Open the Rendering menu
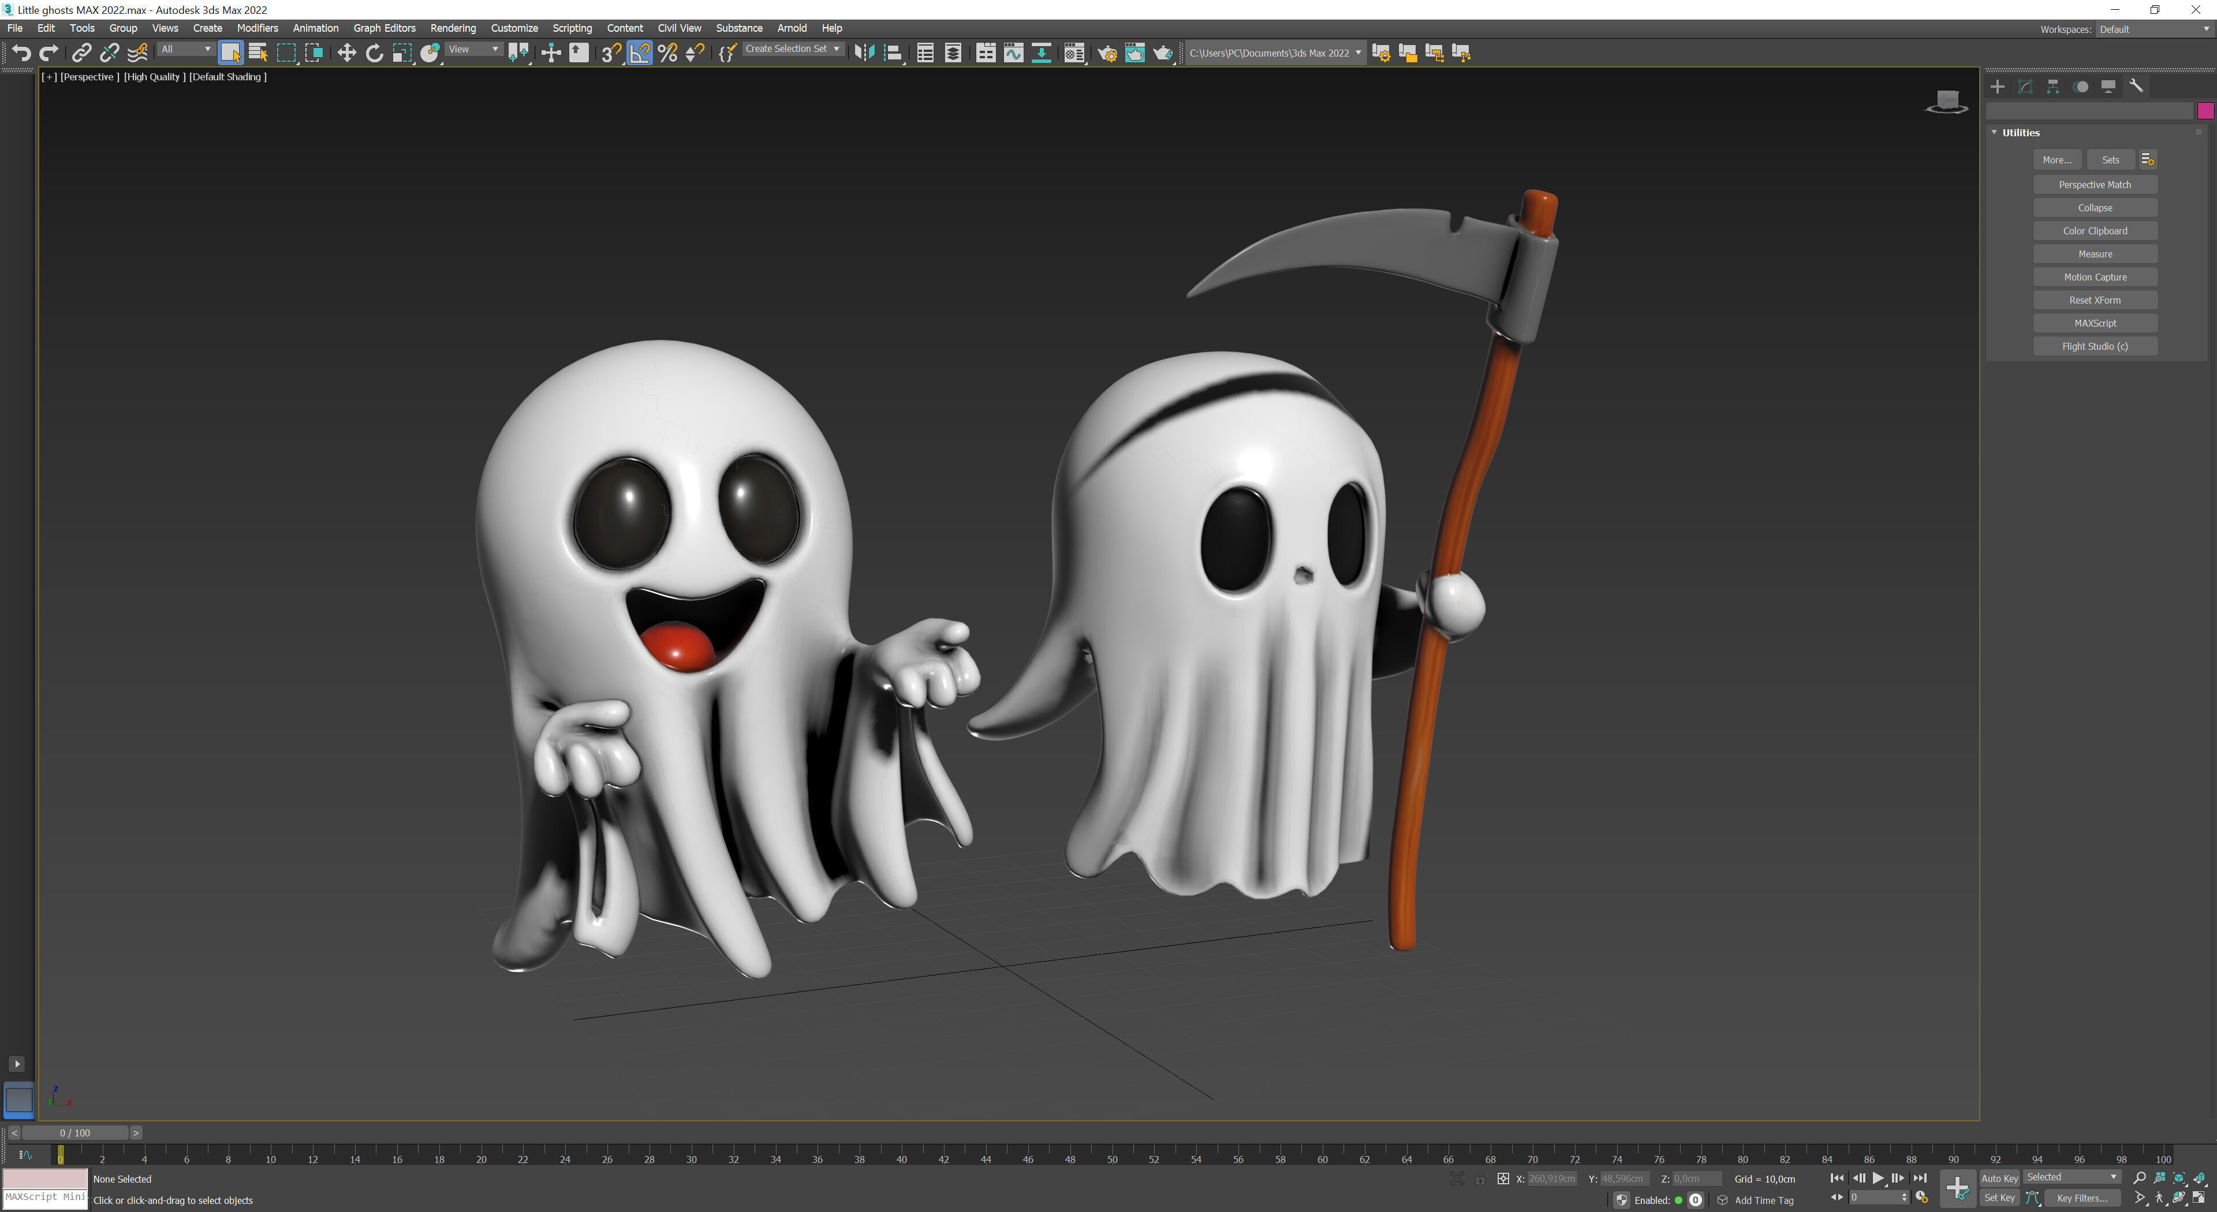The height and width of the screenshot is (1212, 2217). tap(453, 28)
